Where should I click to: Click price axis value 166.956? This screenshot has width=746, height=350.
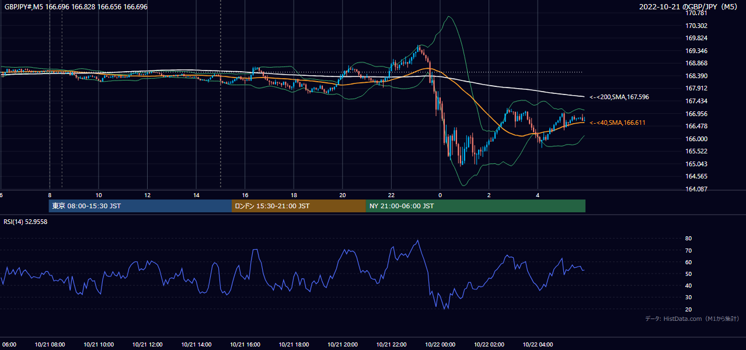[696, 114]
